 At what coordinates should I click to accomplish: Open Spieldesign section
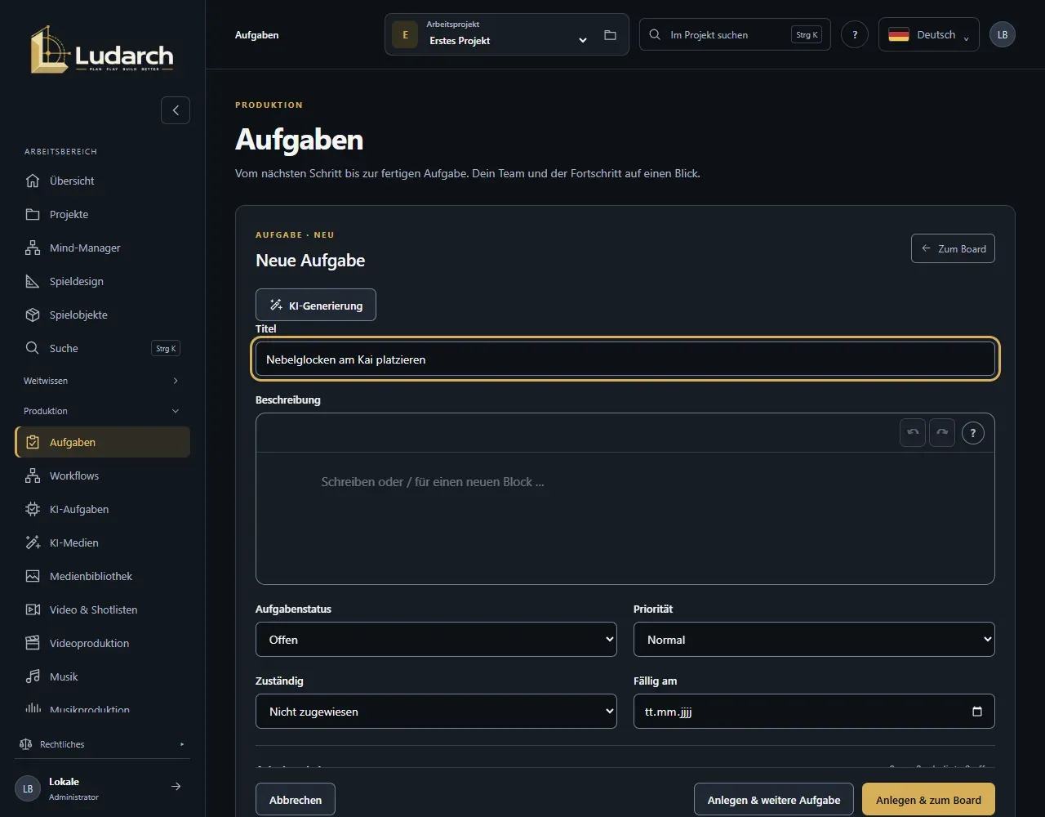[x=102, y=281]
